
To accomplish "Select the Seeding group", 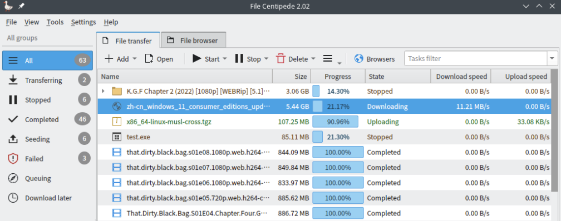I will [x=48, y=139].
